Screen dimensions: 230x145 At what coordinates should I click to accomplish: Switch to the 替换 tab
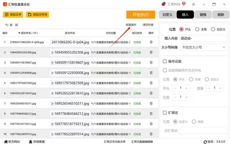(203, 15)
